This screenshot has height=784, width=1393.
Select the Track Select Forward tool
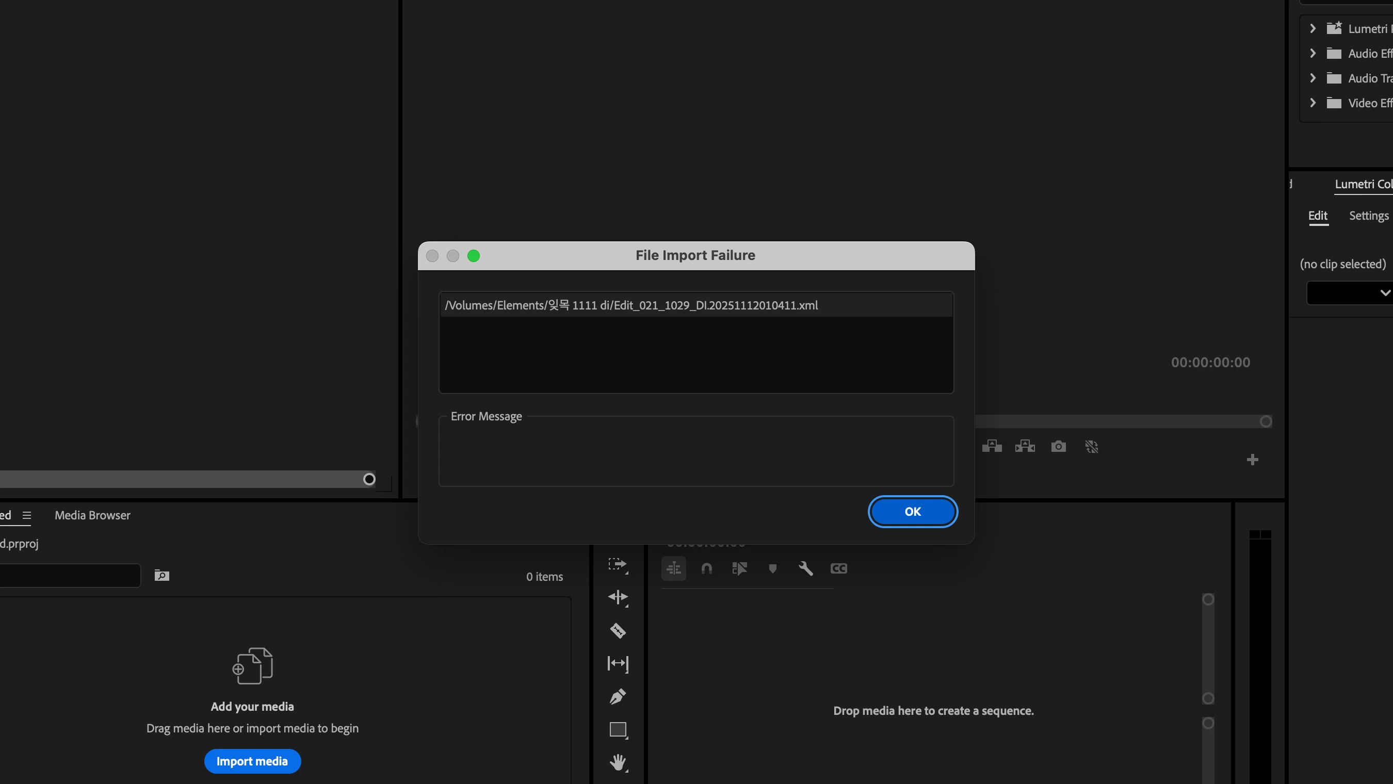point(618,564)
